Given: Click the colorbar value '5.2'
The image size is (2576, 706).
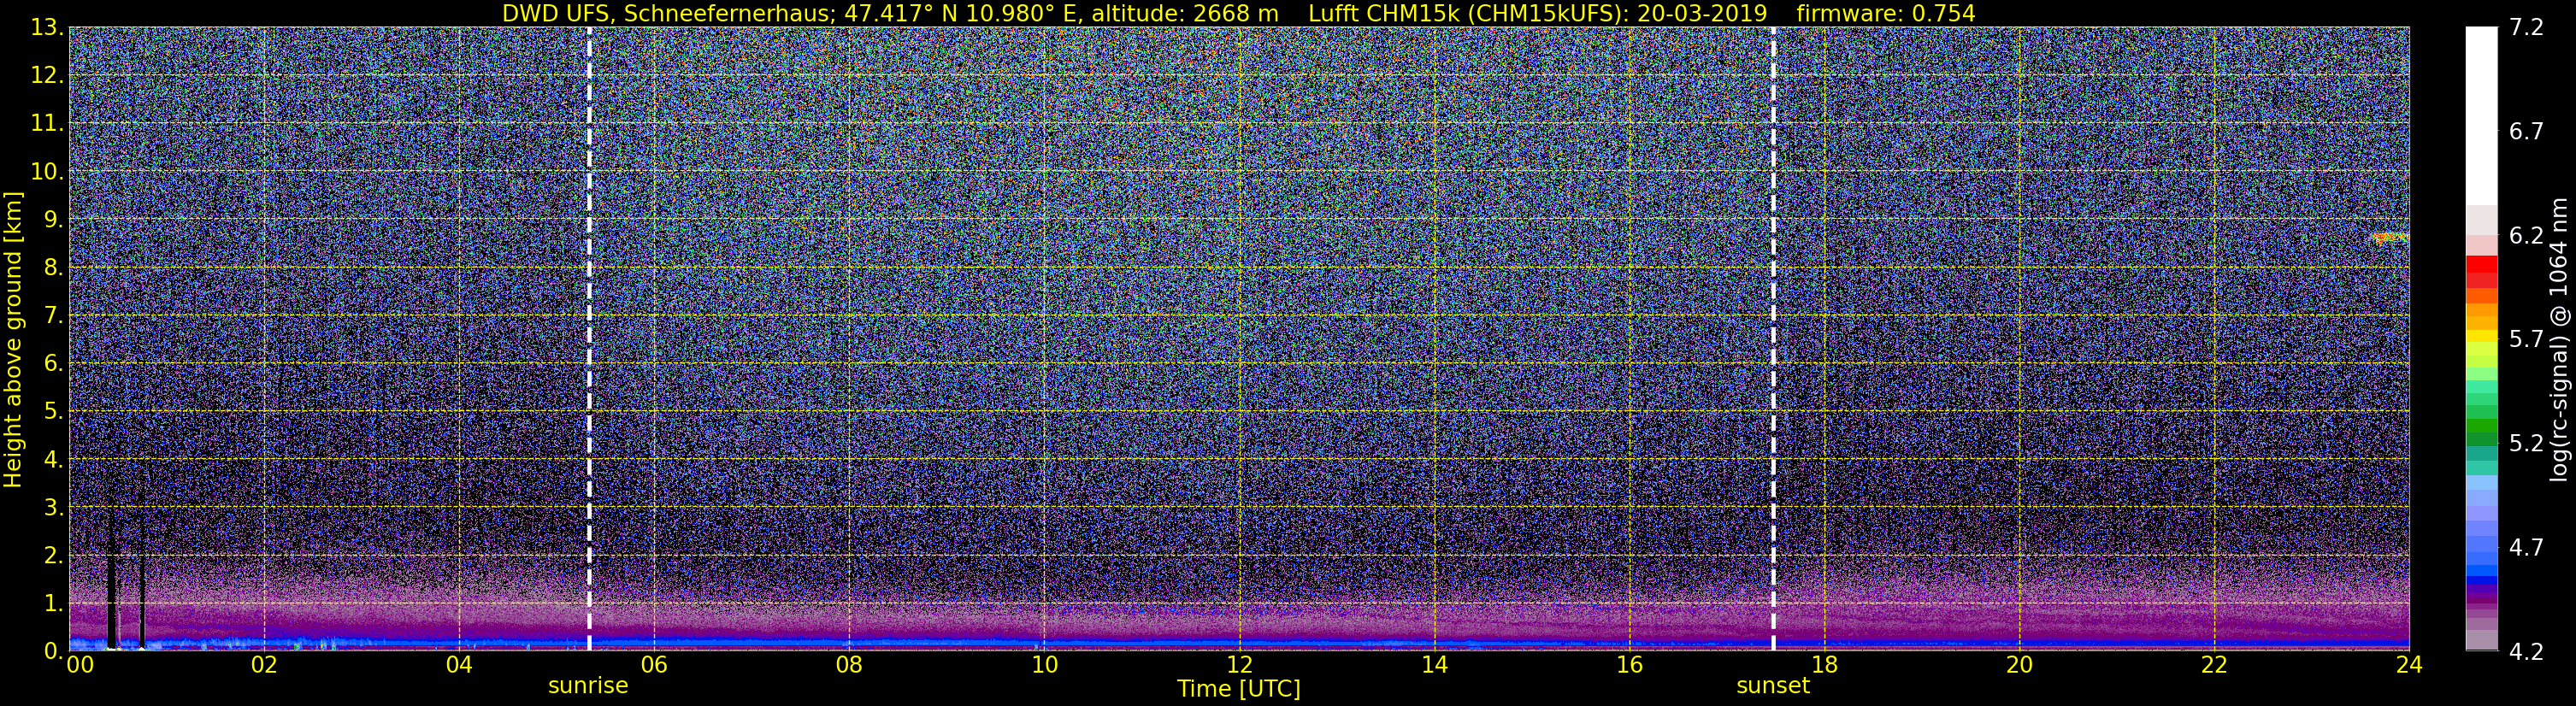Looking at the screenshot, I should [2526, 444].
